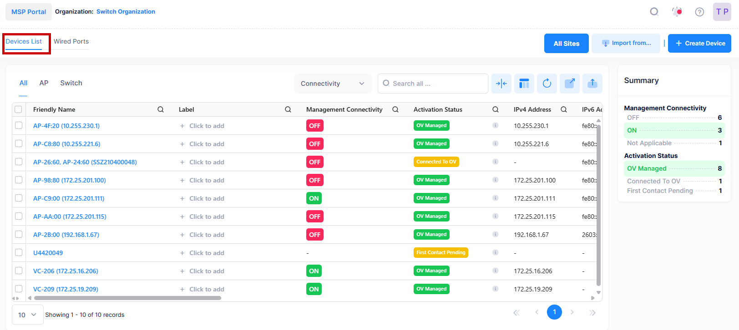The width and height of the screenshot is (739, 330).
Task: Open the help question mark icon
Action: (699, 12)
